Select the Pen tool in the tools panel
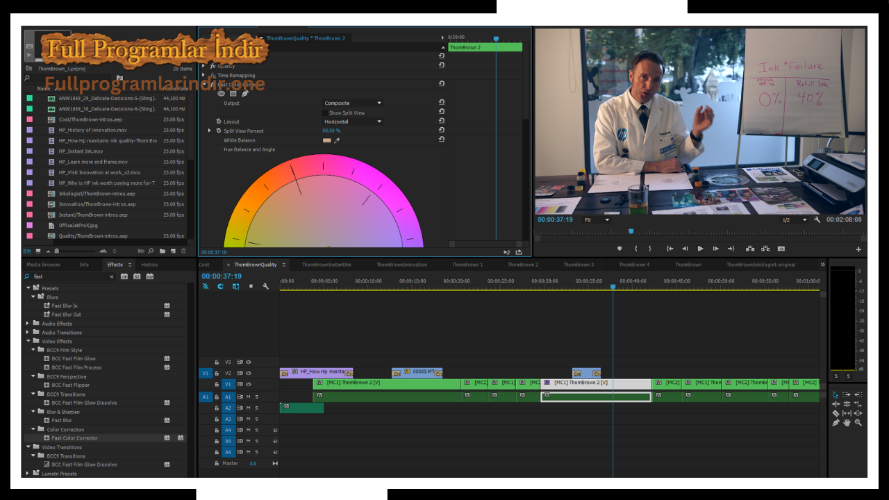The height and width of the screenshot is (500, 889). click(x=836, y=422)
